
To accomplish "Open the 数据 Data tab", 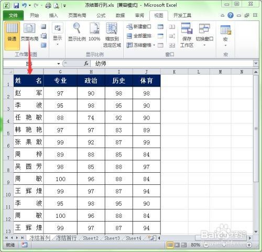I will coord(120,16).
